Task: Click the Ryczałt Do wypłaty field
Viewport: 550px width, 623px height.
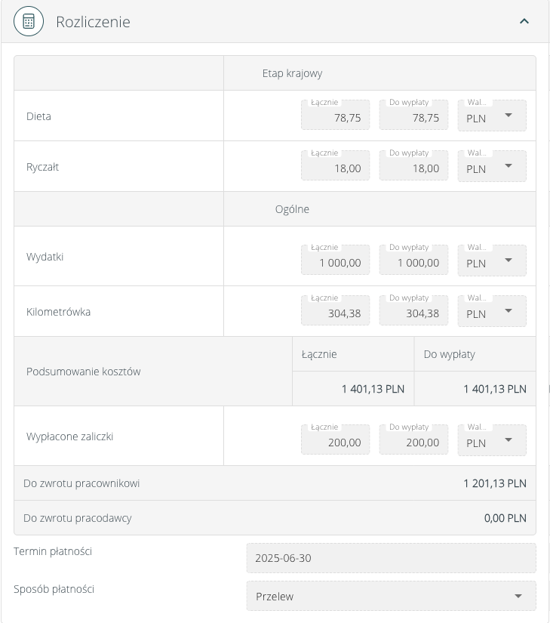Action: point(413,167)
